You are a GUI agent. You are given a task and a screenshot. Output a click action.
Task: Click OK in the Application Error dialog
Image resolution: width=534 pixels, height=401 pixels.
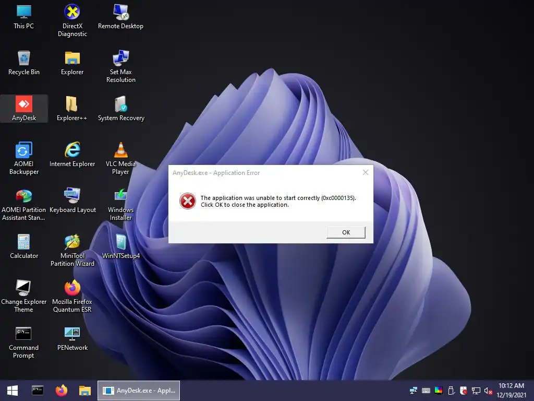pyautogui.click(x=346, y=232)
